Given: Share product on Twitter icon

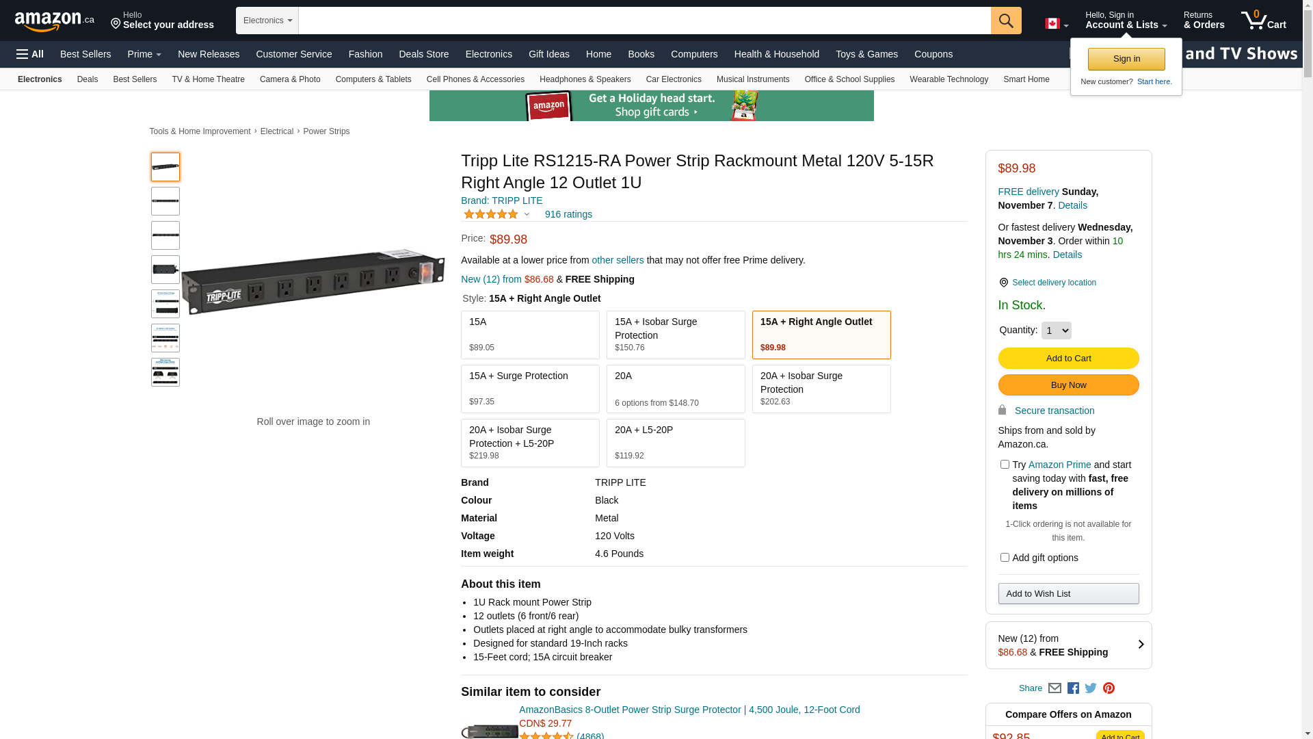Looking at the screenshot, I should [x=1091, y=688].
